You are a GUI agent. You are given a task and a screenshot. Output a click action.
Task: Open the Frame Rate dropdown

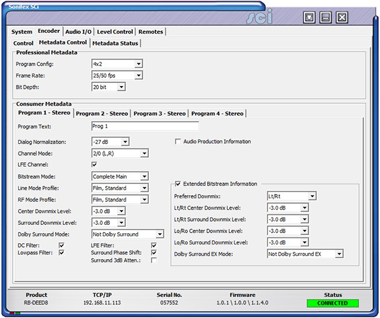click(x=117, y=75)
